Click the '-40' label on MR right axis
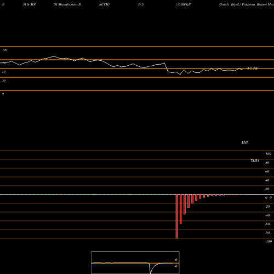Image resolution: width=274 pixels, height=274 pixels. (x=267, y=215)
